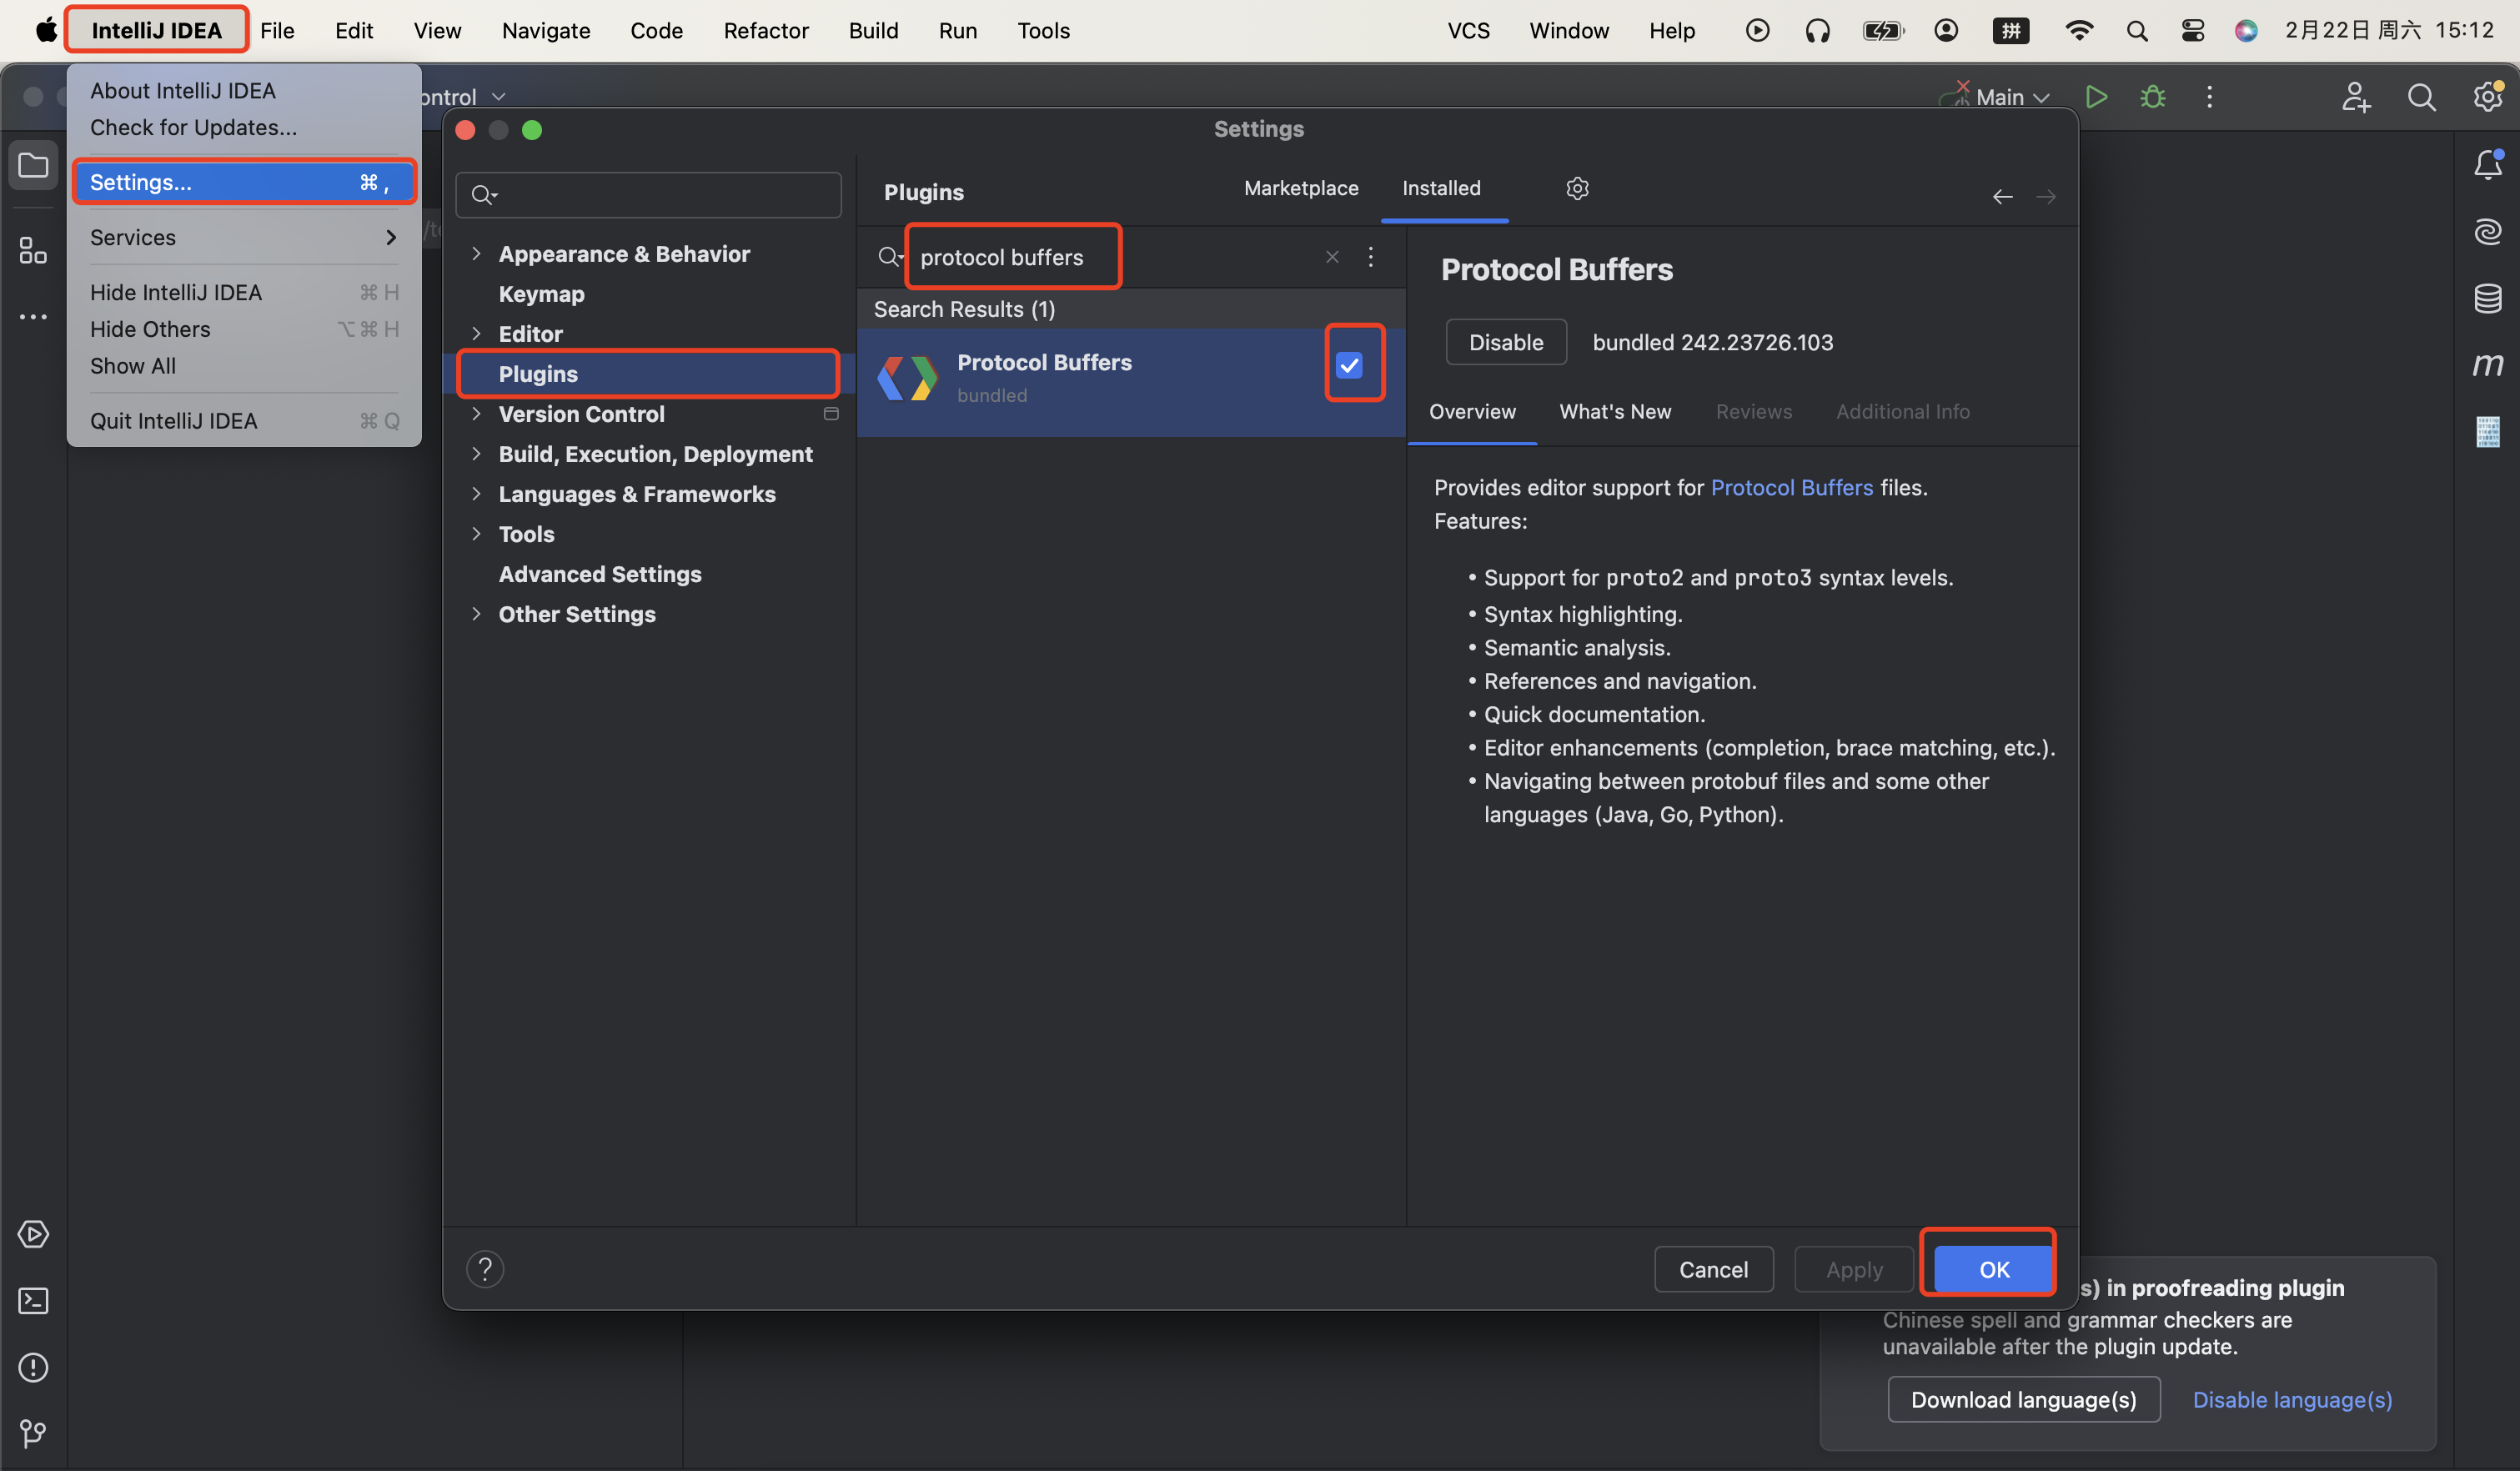Image resolution: width=2520 pixels, height=1471 pixels.
Task: Open the Database tool window icon
Action: [2487, 298]
